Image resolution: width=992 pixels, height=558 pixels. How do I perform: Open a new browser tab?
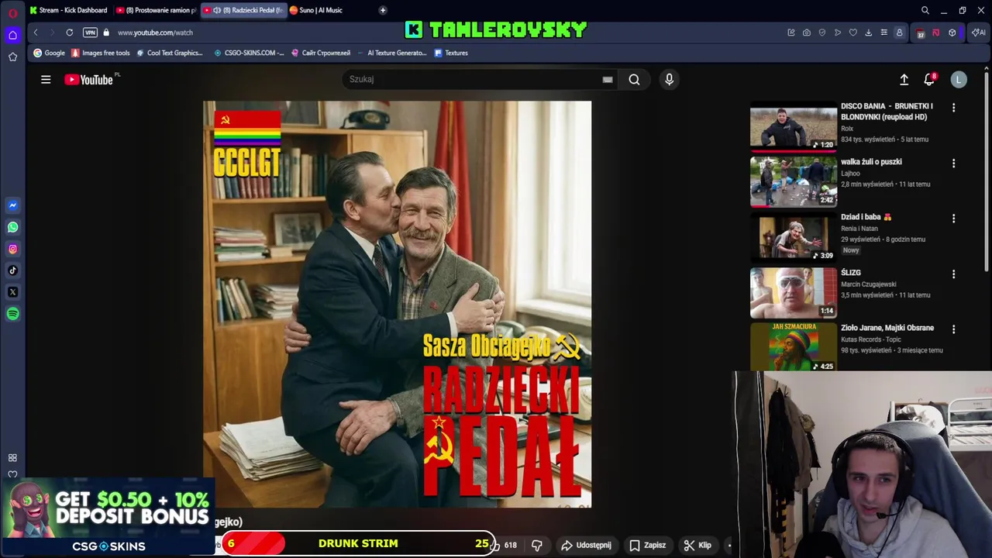(x=383, y=10)
